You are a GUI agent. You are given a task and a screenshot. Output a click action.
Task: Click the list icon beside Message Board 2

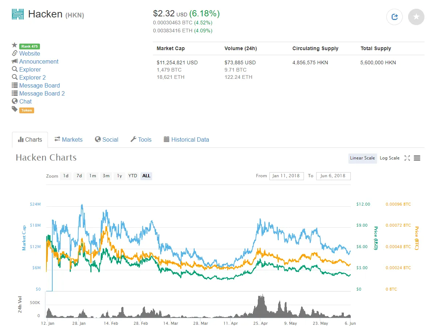[x=15, y=93]
